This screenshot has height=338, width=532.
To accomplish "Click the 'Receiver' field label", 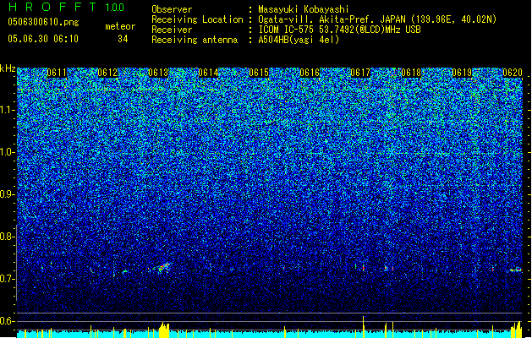I will 172,30.
